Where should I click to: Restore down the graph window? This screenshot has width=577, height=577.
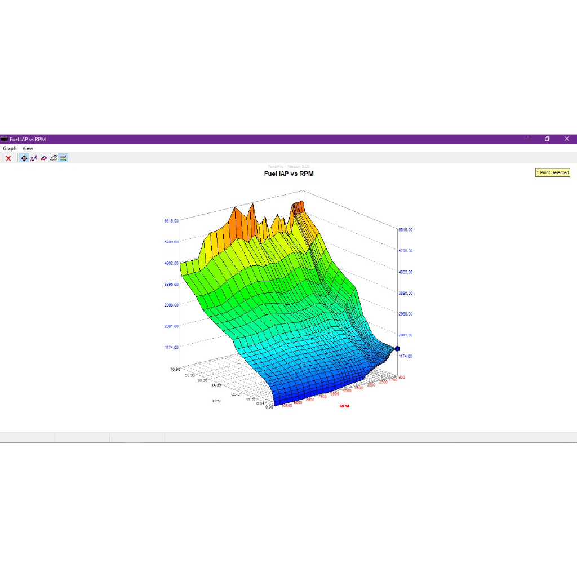point(547,139)
